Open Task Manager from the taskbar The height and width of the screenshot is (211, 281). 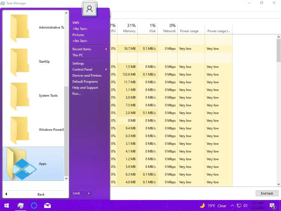click(x=21, y=206)
